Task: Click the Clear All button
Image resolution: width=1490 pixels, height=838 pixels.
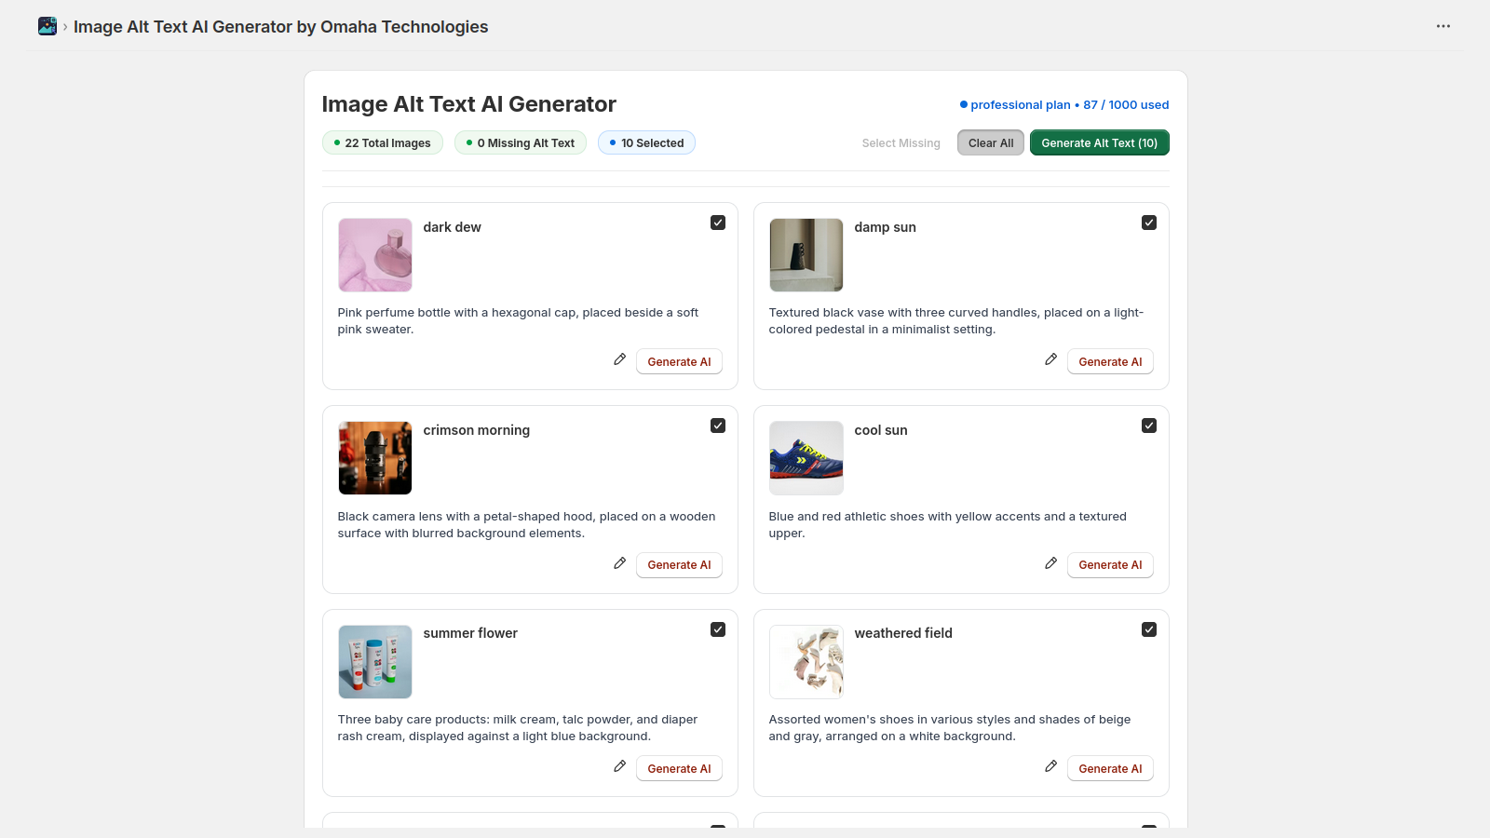Action: click(x=991, y=142)
